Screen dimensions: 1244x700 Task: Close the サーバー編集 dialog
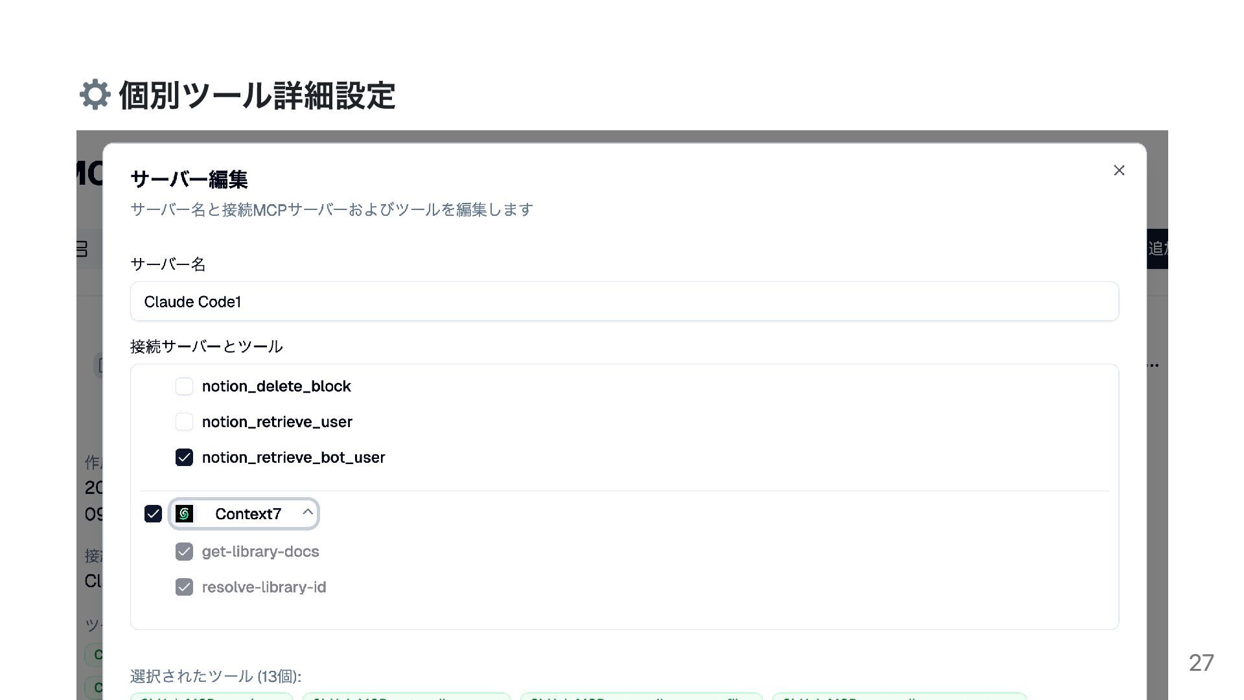click(x=1119, y=170)
